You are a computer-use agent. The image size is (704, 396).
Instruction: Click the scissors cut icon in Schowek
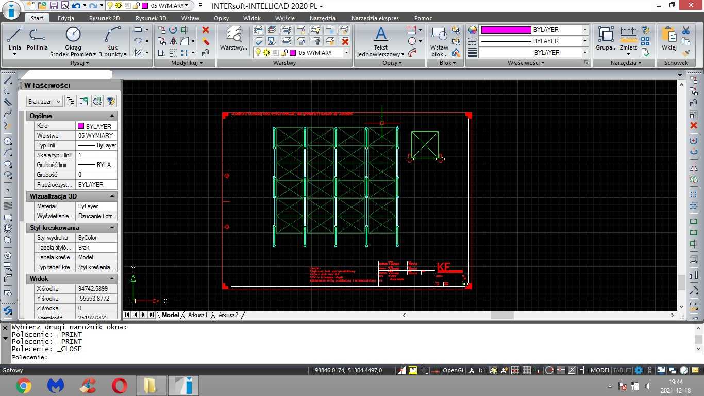click(x=686, y=30)
